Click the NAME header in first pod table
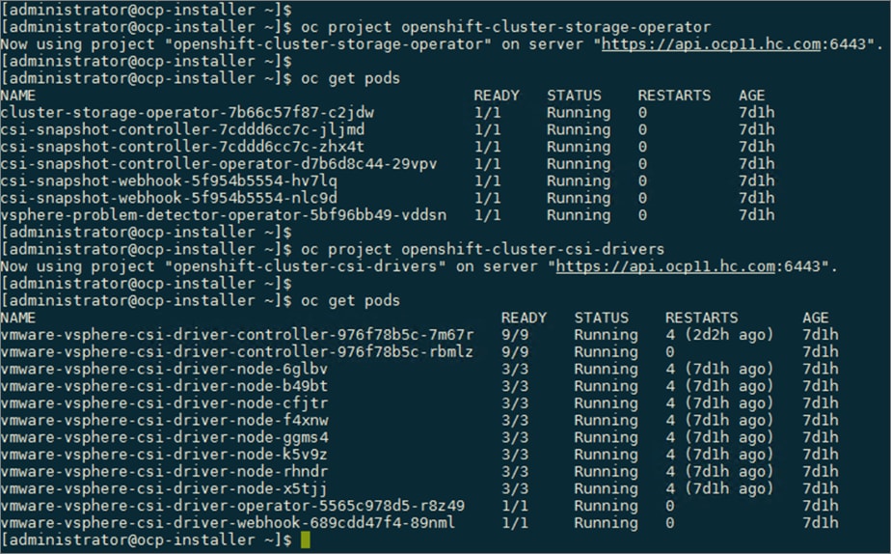The image size is (891, 554). coord(18,96)
